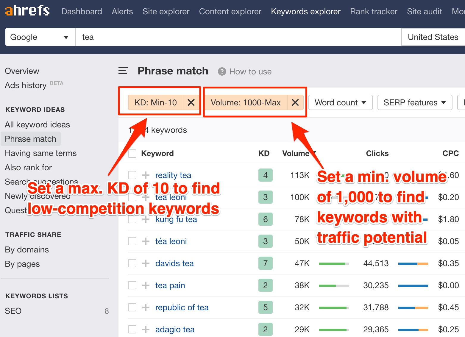Click the blue-orange CPC bar for republic of tea
This screenshot has height=337, width=465.
click(x=413, y=308)
